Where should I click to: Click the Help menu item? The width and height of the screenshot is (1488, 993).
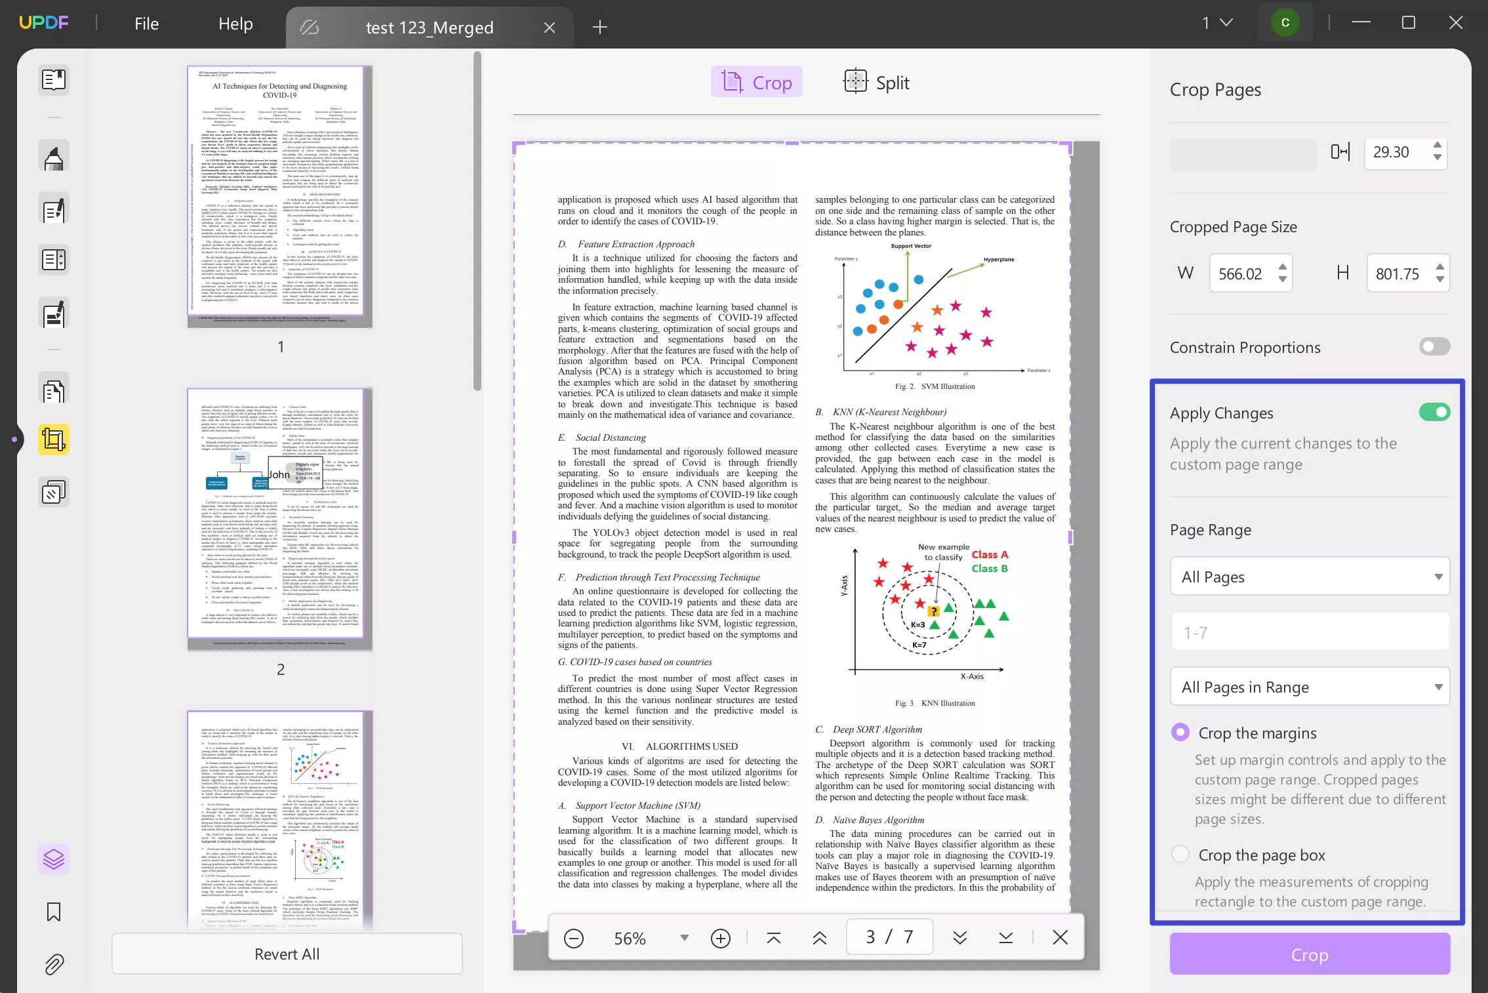pyautogui.click(x=236, y=24)
